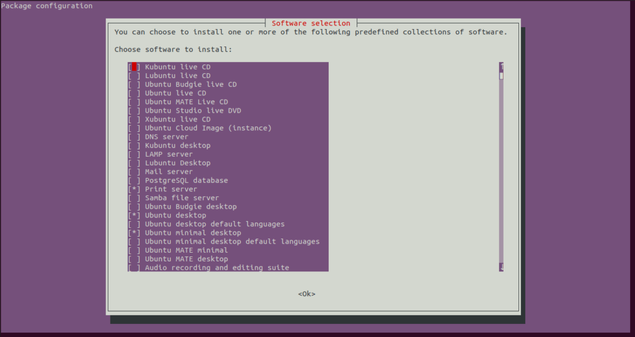
Task: Toggle the Kubuntu live CD checkbox
Action: pos(134,67)
